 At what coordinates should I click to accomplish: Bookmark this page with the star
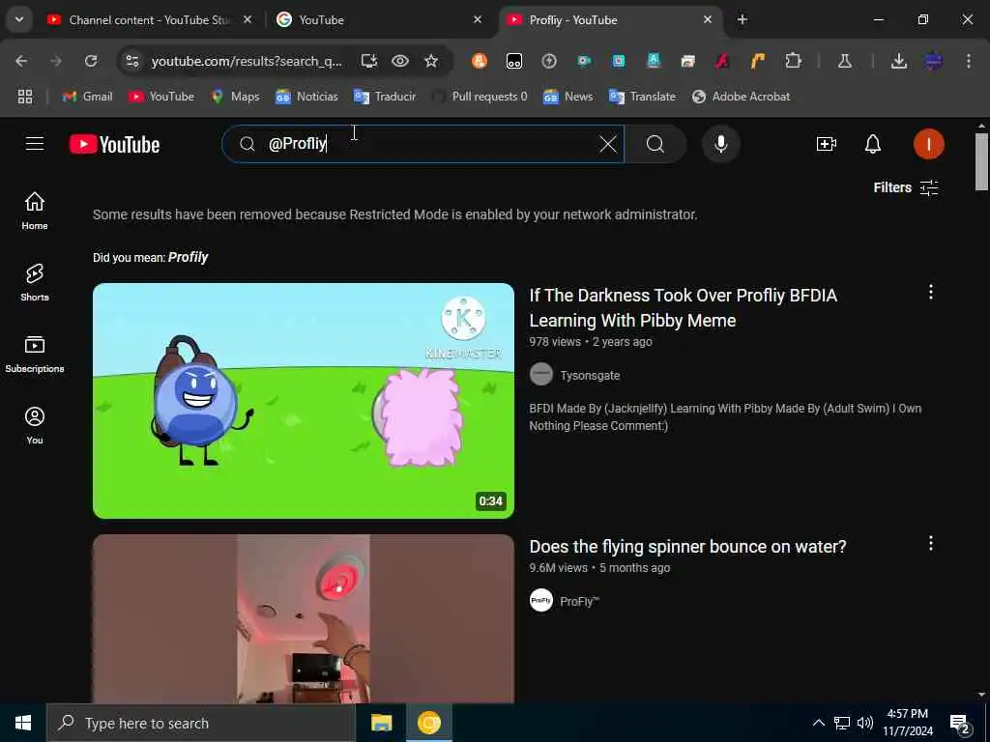pos(431,61)
